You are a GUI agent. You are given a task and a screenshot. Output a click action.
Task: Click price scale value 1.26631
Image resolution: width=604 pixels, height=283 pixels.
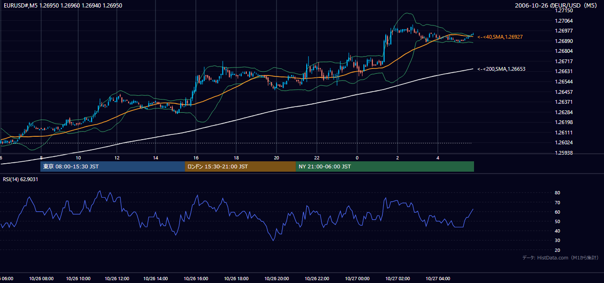pos(564,72)
